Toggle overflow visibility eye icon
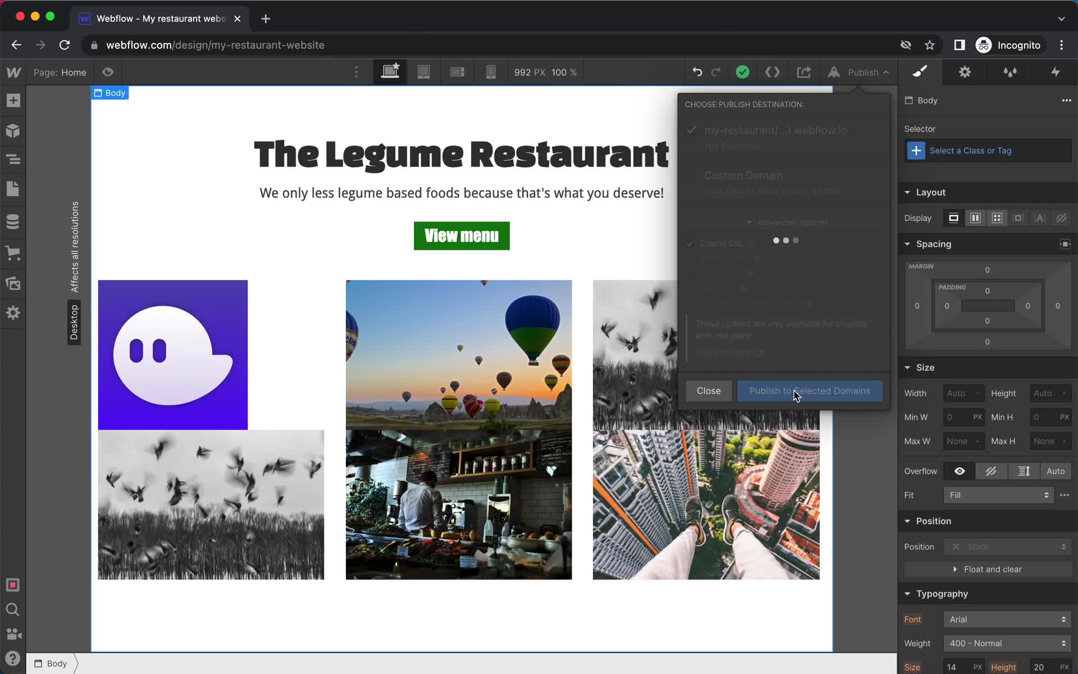 click(961, 471)
